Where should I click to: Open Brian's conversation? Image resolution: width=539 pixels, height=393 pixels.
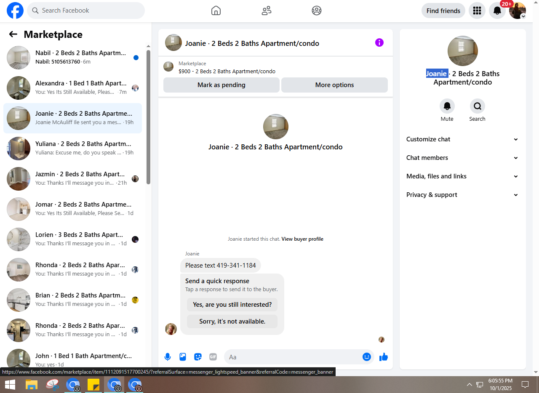coord(72,300)
